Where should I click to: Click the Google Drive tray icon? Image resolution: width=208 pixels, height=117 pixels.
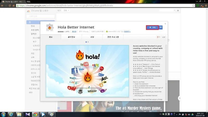click(x=192, y=114)
